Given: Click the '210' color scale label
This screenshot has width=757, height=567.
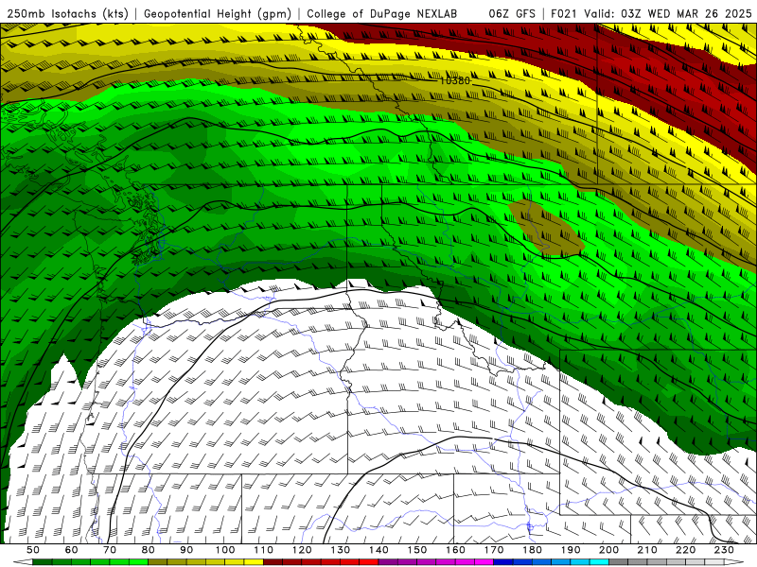Looking at the screenshot, I should click(647, 550).
